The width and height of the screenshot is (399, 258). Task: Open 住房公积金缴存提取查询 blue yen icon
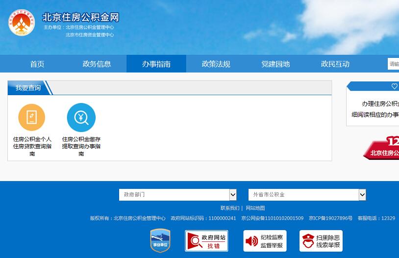click(x=81, y=117)
